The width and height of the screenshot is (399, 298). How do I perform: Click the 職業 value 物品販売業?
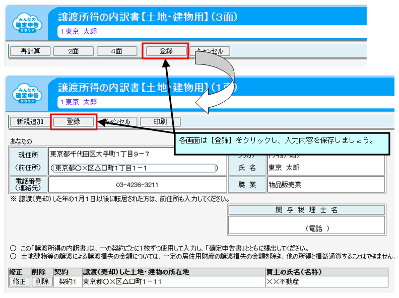coord(285,185)
